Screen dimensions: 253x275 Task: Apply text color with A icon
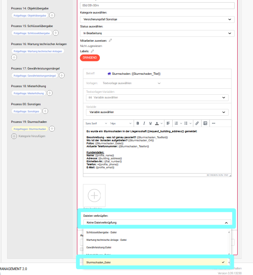click(157, 123)
